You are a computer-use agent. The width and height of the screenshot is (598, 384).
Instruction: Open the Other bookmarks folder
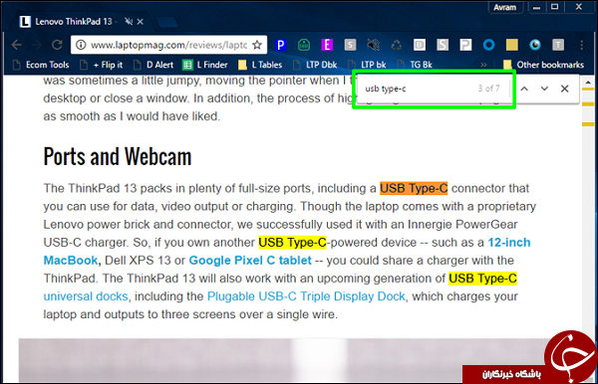(x=544, y=65)
